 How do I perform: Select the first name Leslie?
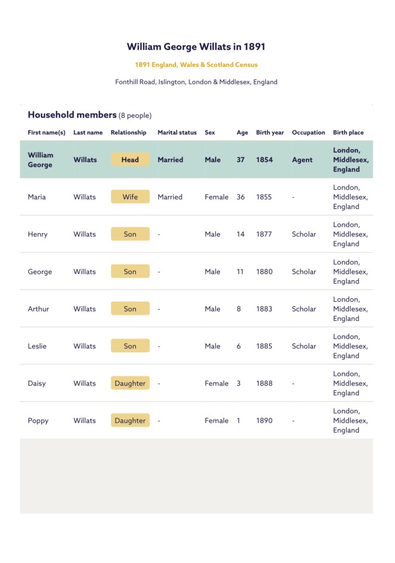pyautogui.click(x=37, y=346)
